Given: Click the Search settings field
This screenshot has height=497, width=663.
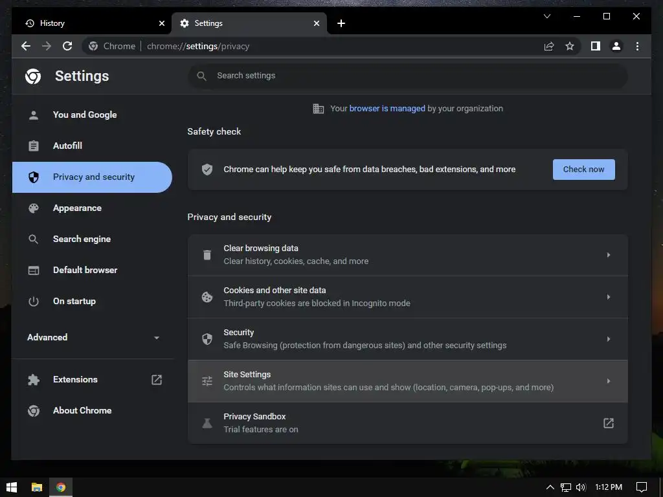Looking at the screenshot, I should [x=408, y=76].
